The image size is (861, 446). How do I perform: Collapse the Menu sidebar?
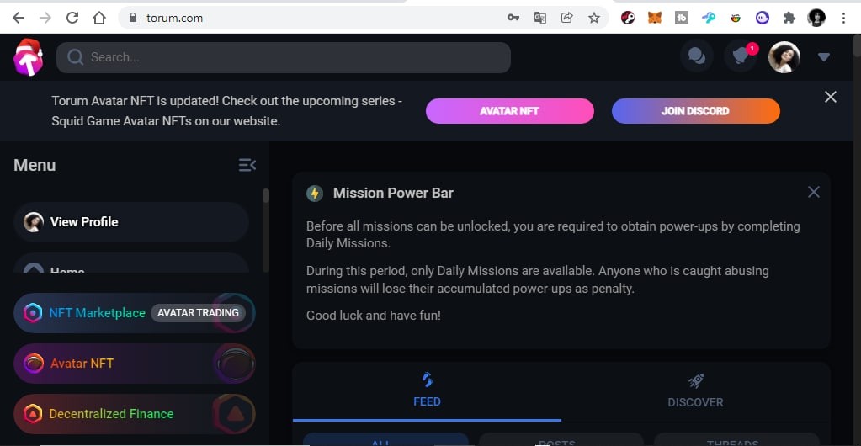[x=247, y=165]
